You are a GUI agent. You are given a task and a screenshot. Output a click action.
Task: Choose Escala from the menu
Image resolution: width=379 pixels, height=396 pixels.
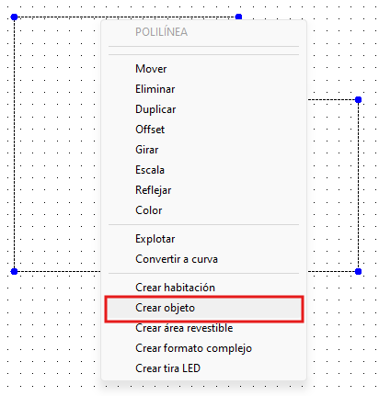(203, 170)
